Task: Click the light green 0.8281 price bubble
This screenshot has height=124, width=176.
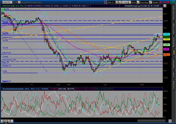Action: tap(166, 45)
